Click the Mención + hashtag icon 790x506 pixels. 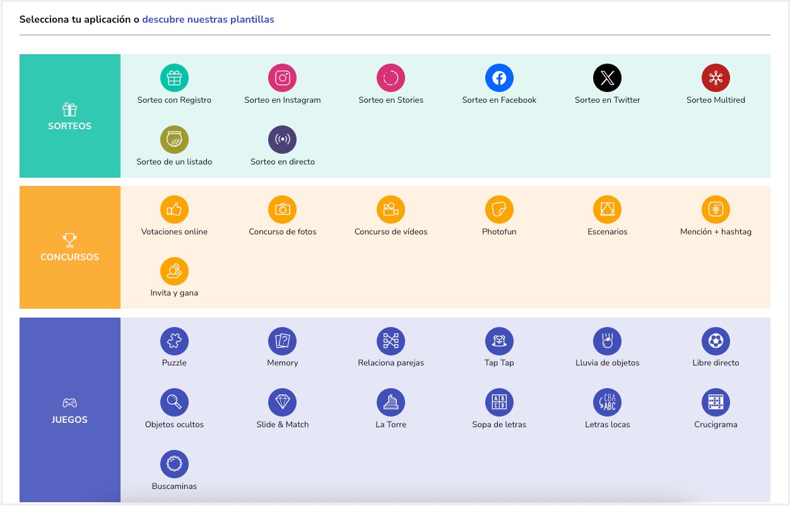716,210
